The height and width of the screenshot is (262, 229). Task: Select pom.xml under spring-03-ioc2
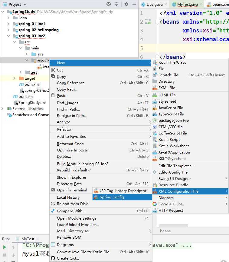click(32, 85)
